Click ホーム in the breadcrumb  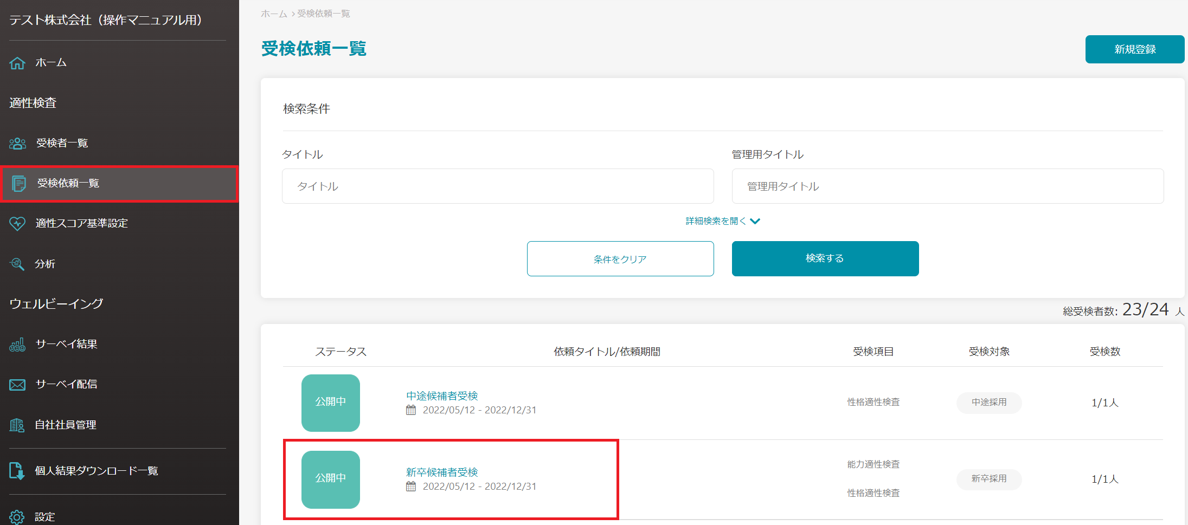click(x=274, y=14)
